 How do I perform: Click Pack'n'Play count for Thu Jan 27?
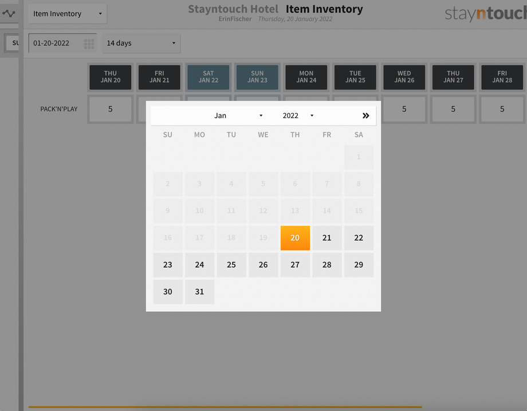pyautogui.click(x=453, y=109)
